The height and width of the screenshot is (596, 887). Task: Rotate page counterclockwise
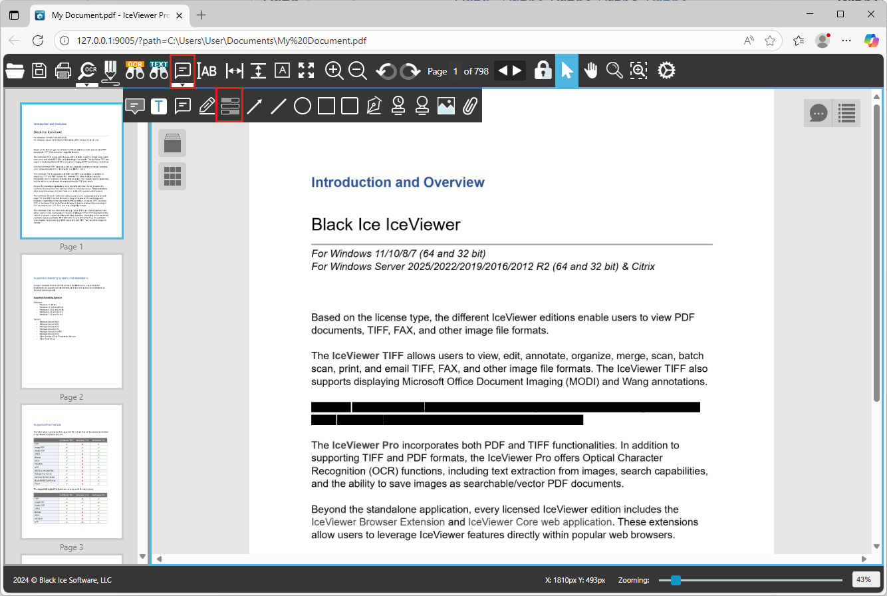tap(386, 71)
